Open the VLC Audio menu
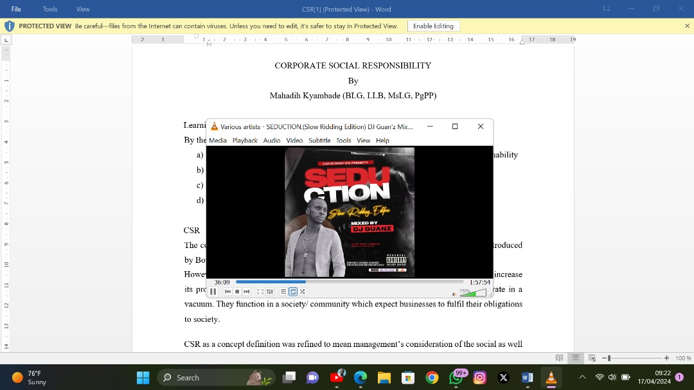Viewport: 694px width, 390px height. pos(272,140)
